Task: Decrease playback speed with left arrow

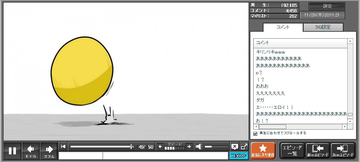Action: coord(160,147)
